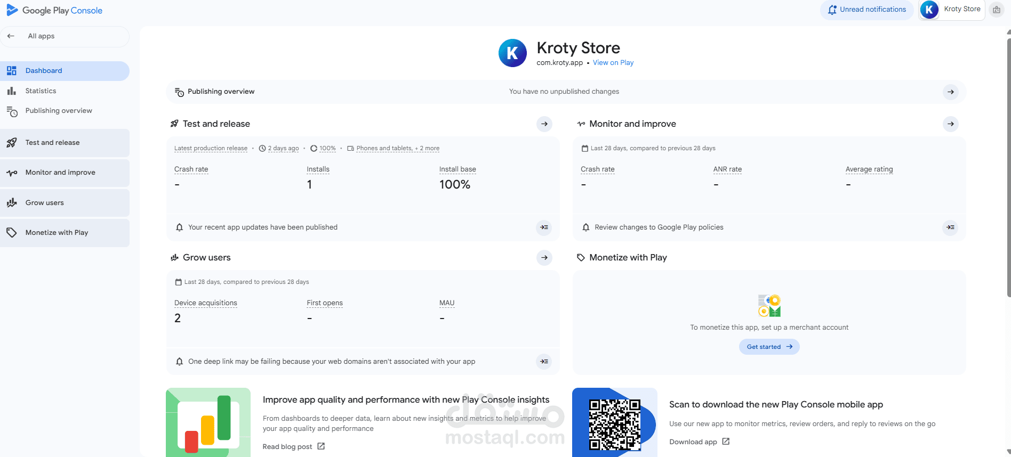Click the bell icon next to policy changes notice
This screenshot has height=457, width=1011.
click(x=586, y=227)
